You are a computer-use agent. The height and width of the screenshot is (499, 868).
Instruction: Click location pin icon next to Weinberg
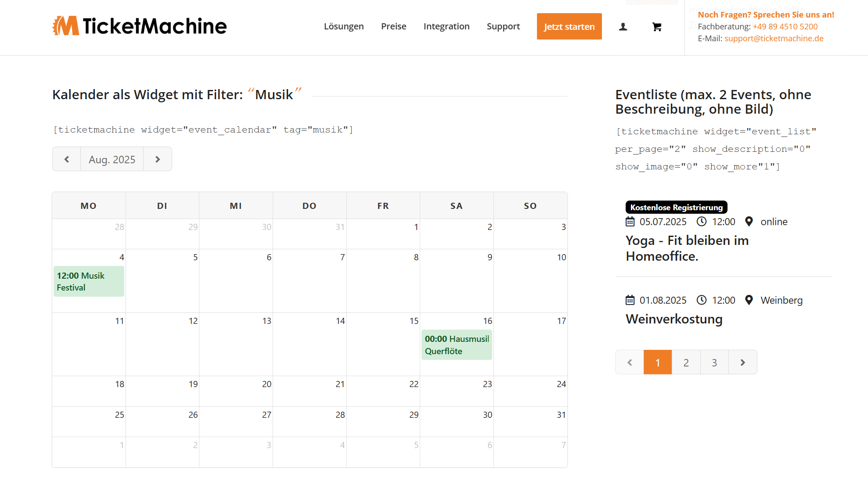coord(749,300)
